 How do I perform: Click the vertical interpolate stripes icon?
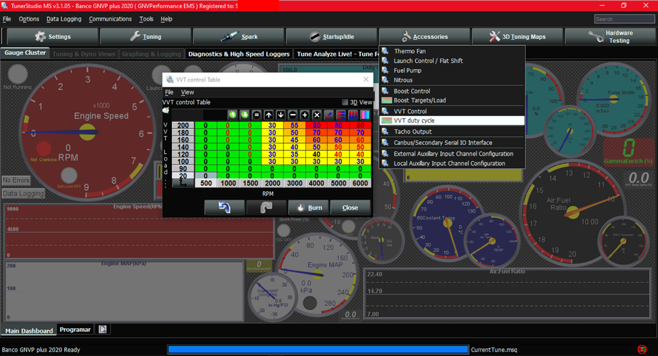(x=352, y=115)
